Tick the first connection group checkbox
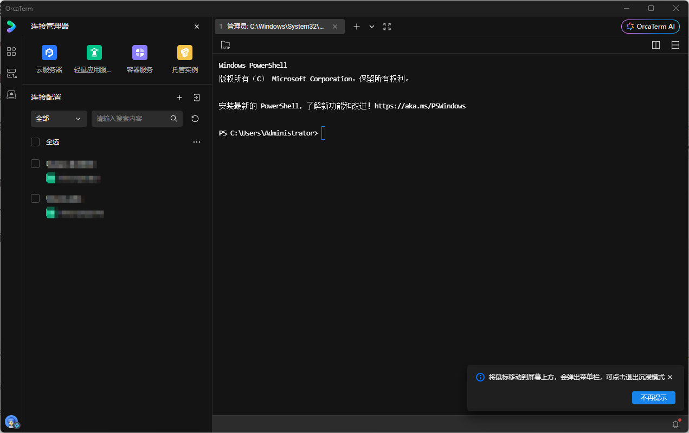Image resolution: width=689 pixels, height=433 pixels. [x=35, y=163]
